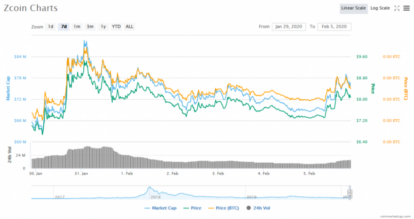Viewport: 414px width, 219px height.
Task: Click 2017 label in navigator timeline
Action: pyautogui.click(x=59, y=197)
